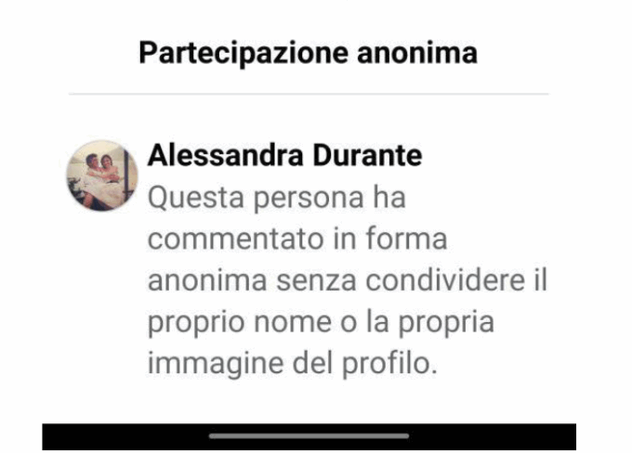Click the anonymous comment description paragraph
Viewport: 632px width, 453px height.
[348, 280]
